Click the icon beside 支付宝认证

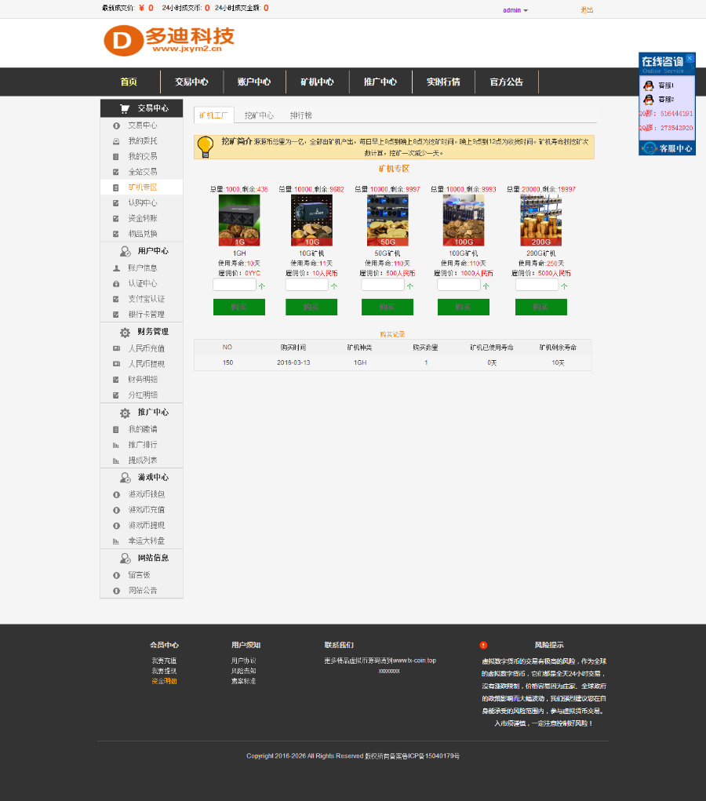click(x=116, y=299)
